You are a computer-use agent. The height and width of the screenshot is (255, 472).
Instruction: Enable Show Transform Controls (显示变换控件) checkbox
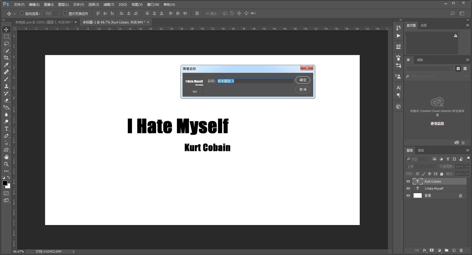pyautogui.click(x=65, y=13)
